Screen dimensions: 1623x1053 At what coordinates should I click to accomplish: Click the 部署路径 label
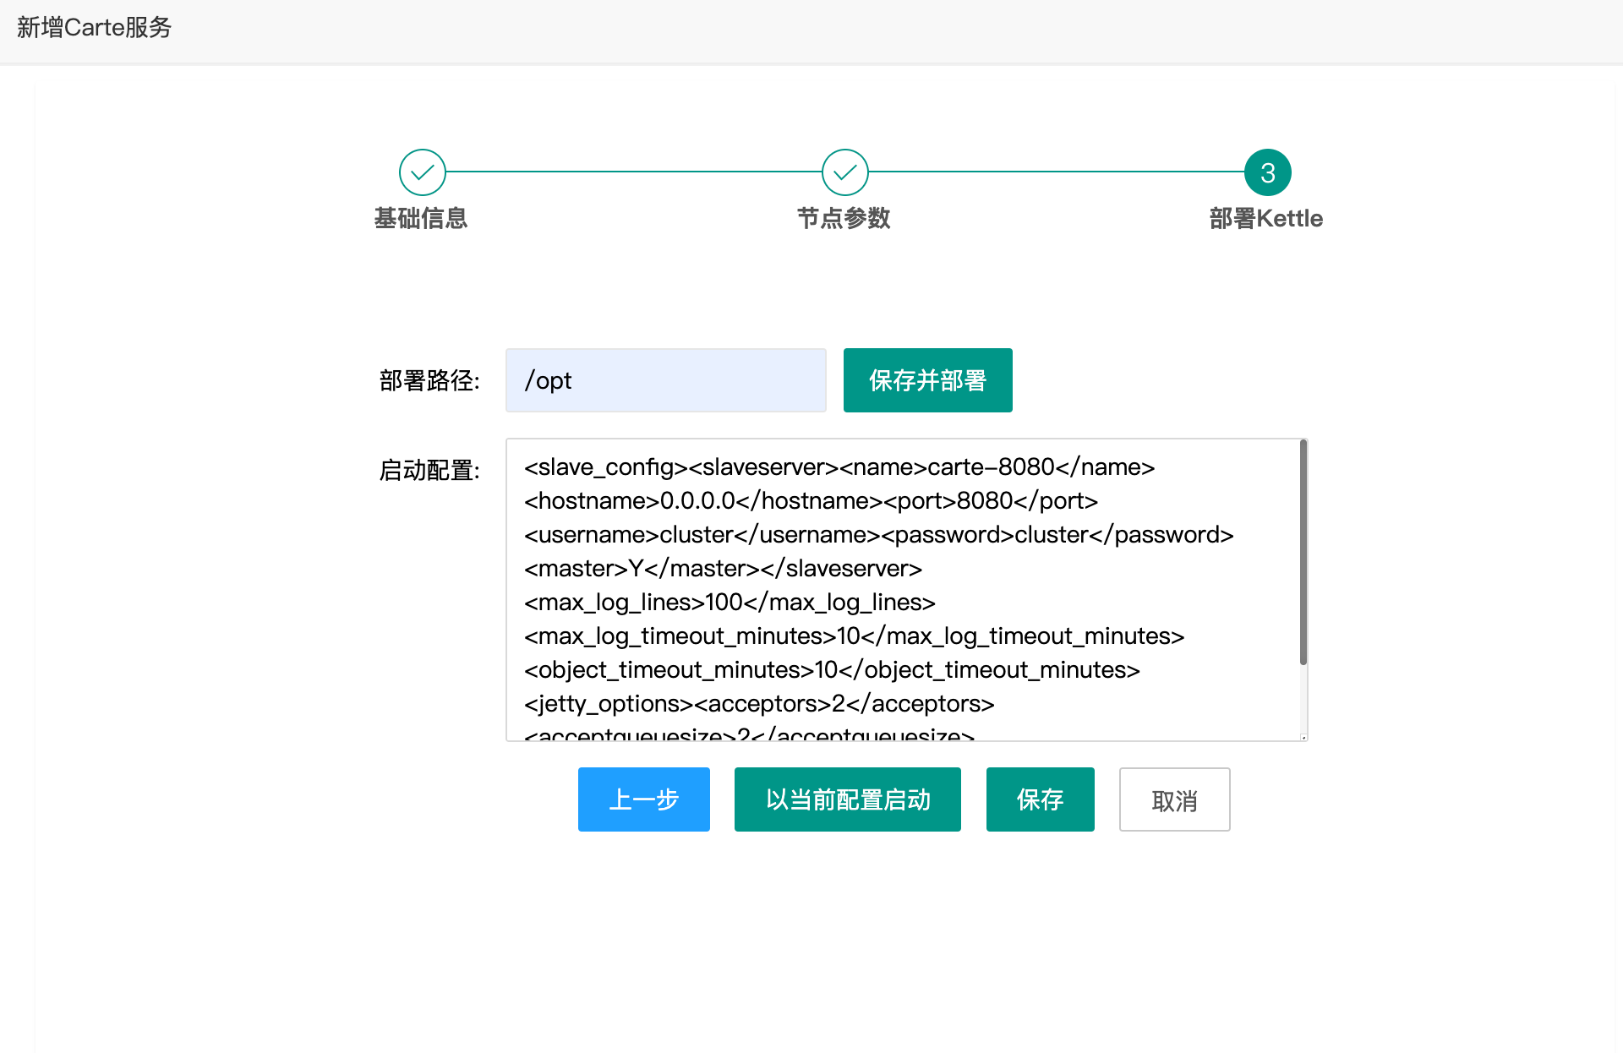(429, 380)
